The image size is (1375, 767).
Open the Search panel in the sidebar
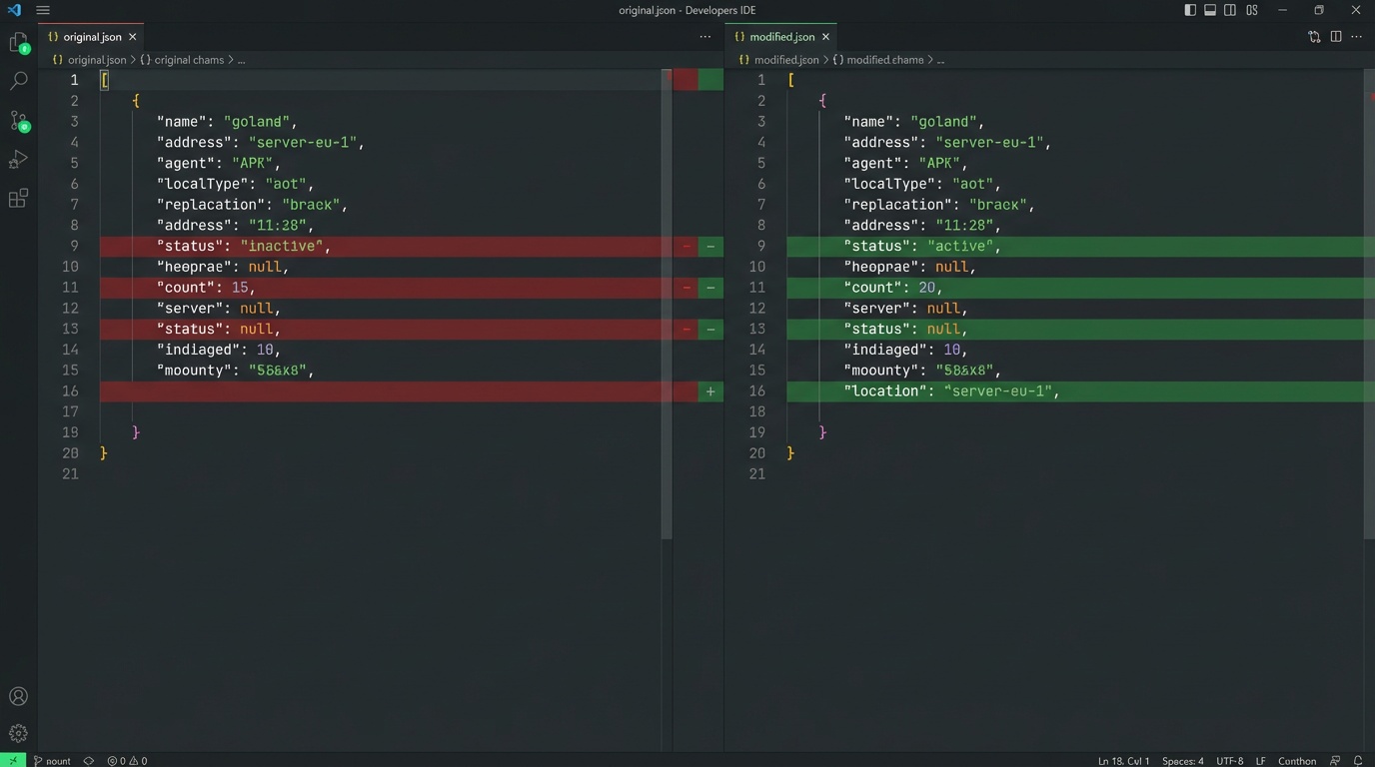coord(19,81)
